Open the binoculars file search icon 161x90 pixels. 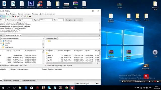tap(30, 16)
